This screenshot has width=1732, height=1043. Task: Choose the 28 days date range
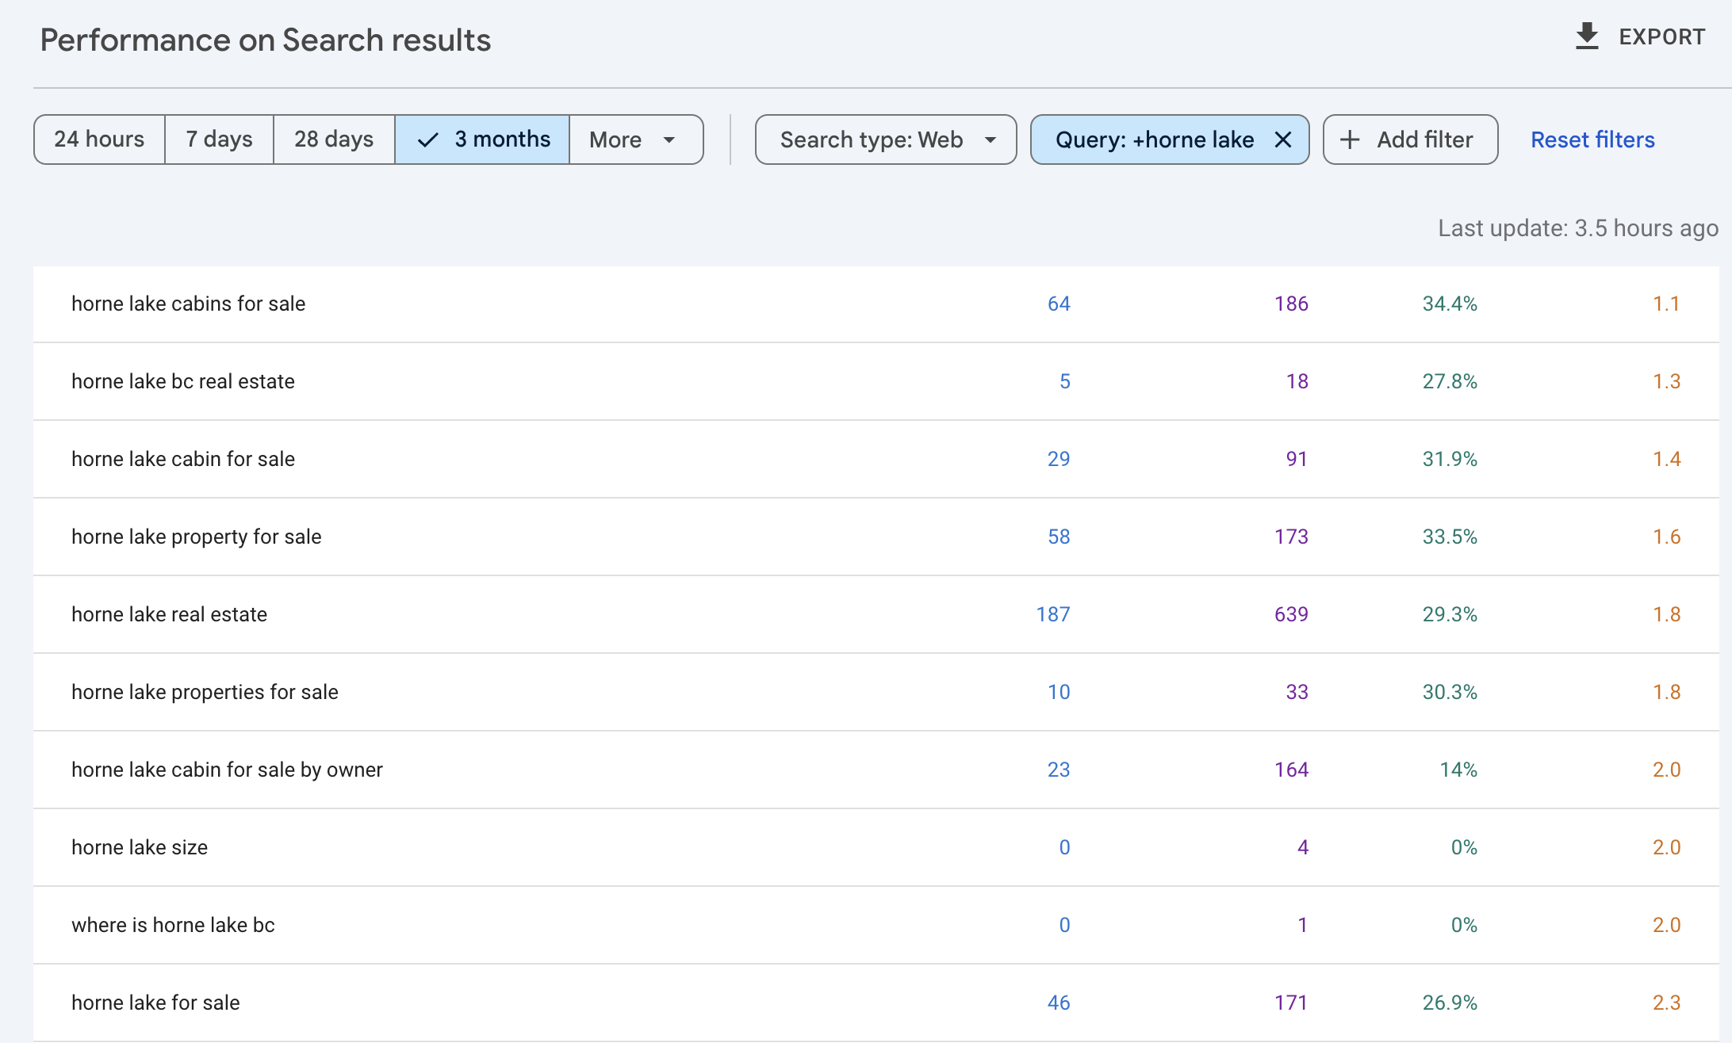click(334, 139)
